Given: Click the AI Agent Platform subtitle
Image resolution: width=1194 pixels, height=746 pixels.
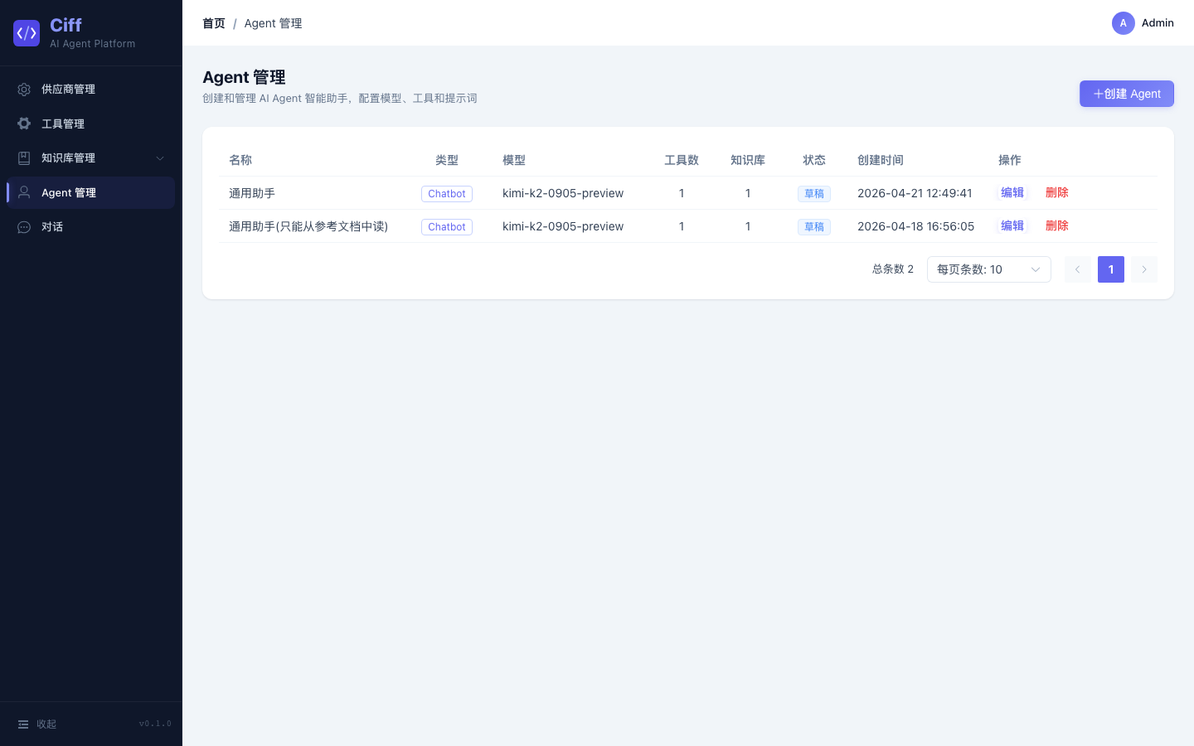Looking at the screenshot, I should [x=92, y=44].
